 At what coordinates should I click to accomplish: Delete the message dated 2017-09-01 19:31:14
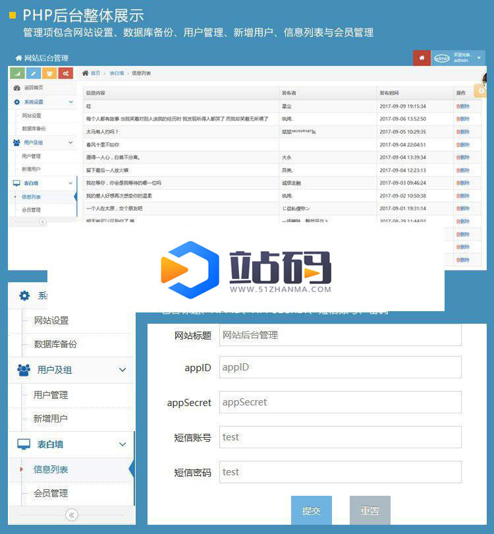(462, 208)
